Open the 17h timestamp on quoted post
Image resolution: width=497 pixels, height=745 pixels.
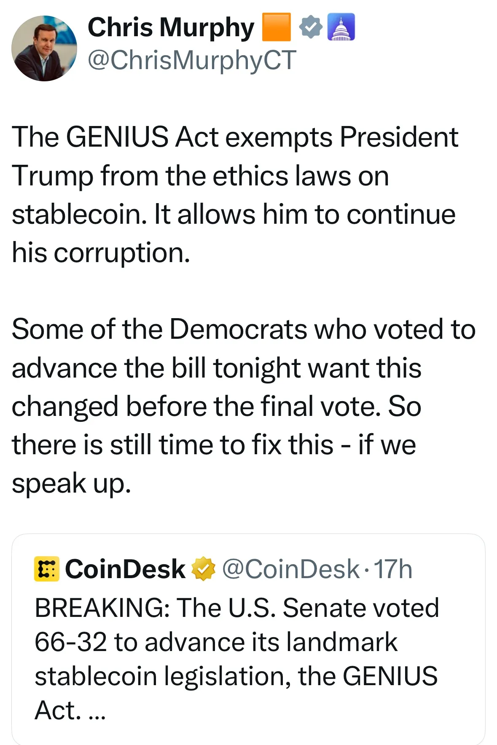coord(393,569)
